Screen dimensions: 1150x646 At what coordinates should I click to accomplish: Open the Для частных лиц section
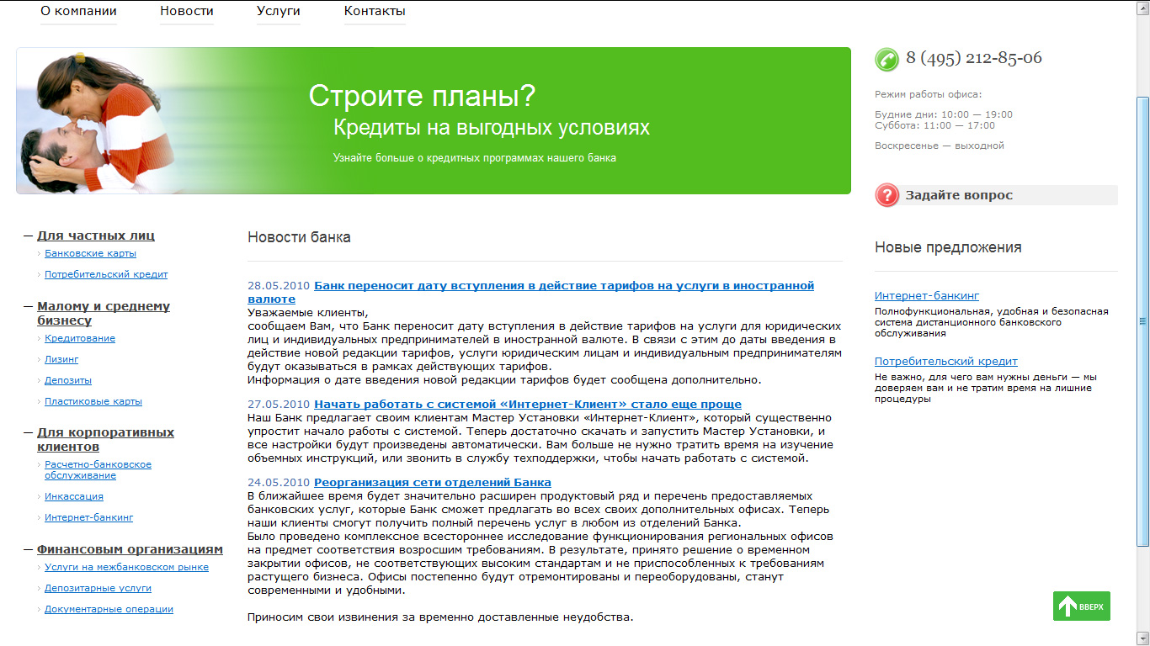pos(96,236)
